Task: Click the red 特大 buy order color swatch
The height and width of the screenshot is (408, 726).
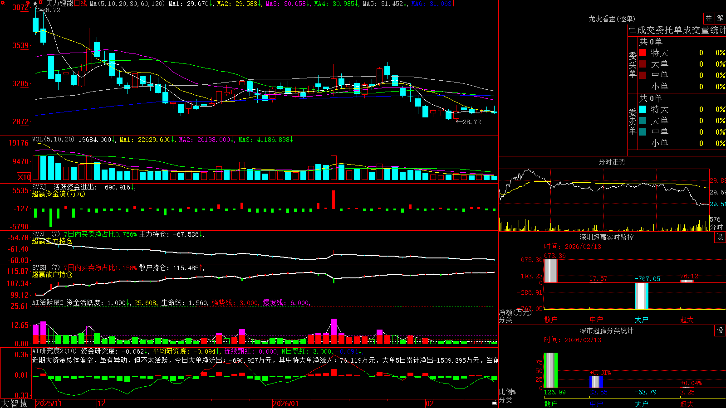Action: [x=643, y=53]
